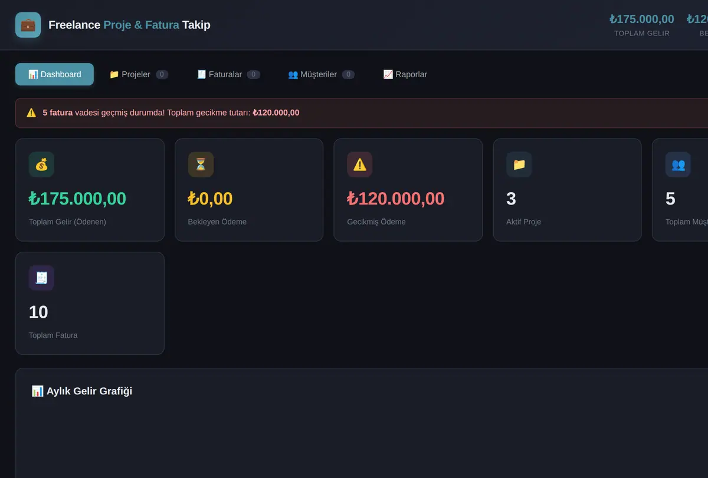Click the Bekleyen Ödeme label

(217, 222)
